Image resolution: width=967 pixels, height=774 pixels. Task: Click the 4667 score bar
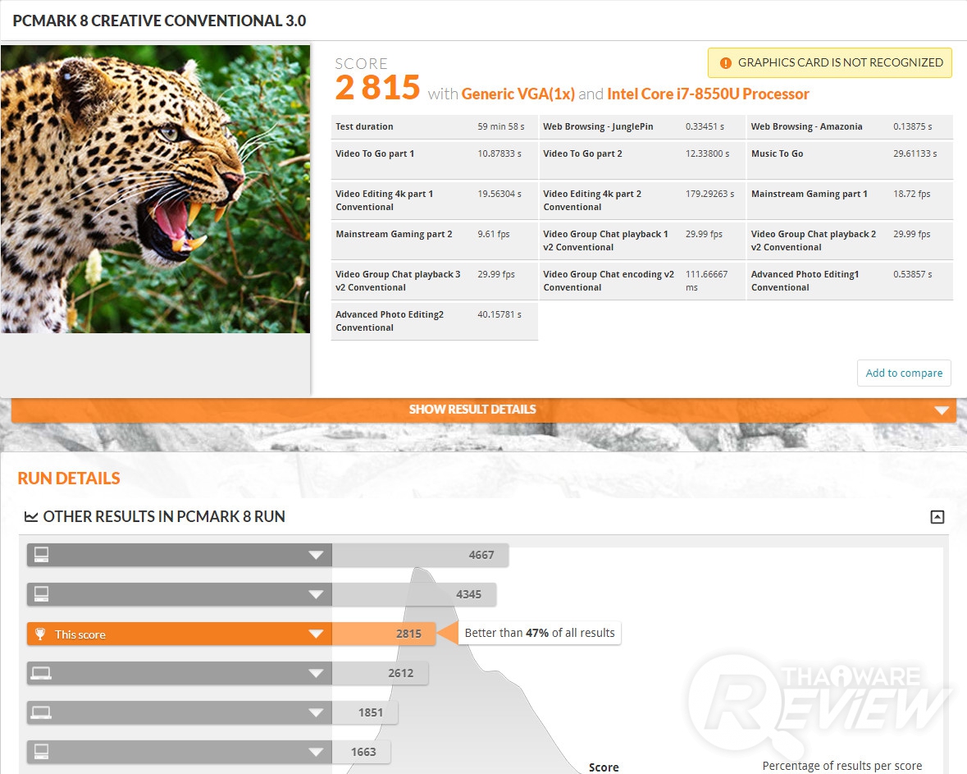420,555
